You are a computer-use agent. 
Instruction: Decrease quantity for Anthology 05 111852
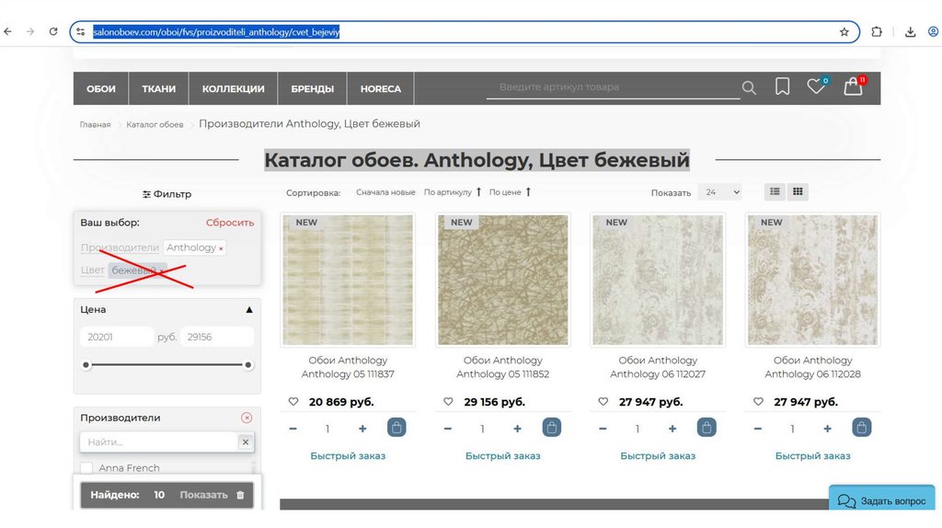point(448,429)
